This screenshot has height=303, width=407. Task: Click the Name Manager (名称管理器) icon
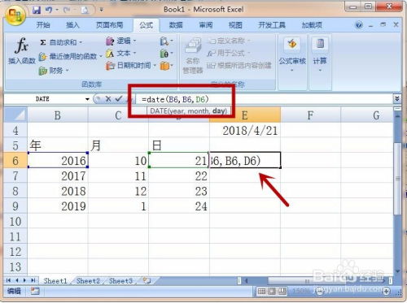click(193, 55)
